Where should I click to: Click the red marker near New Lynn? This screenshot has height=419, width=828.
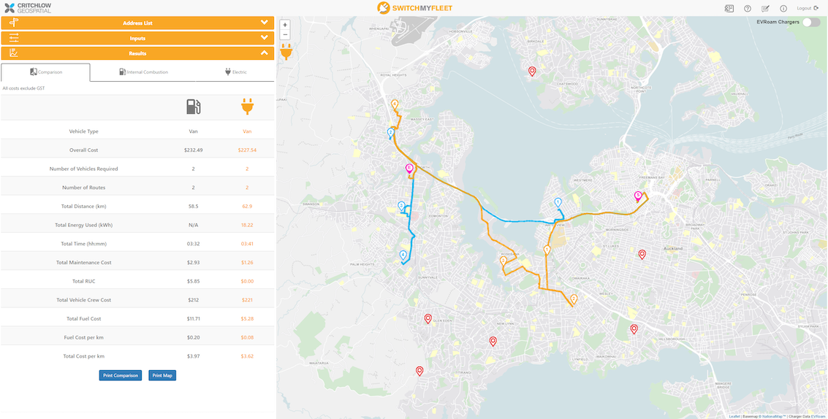click(x=493, y=342)
